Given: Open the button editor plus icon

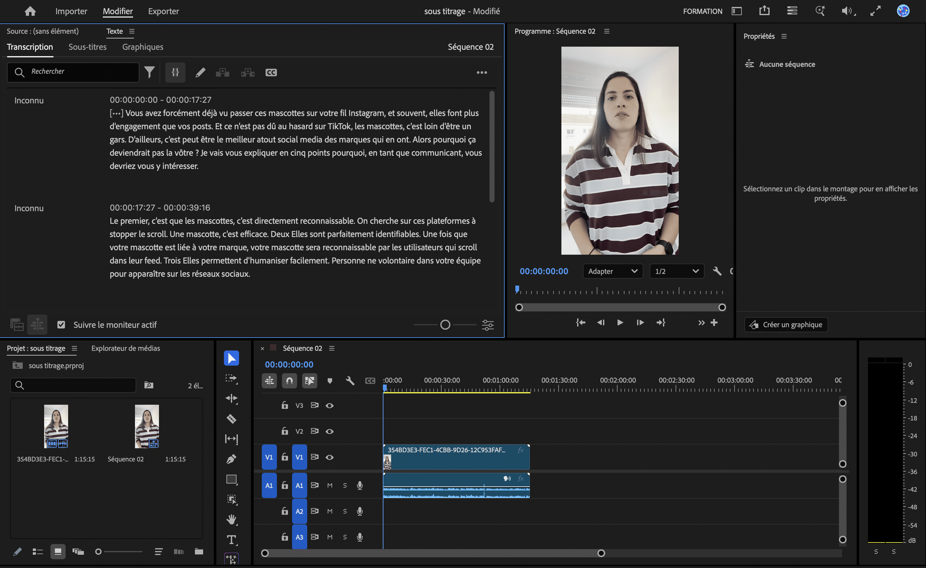Looking at the screenshot, I should point(714,322).
